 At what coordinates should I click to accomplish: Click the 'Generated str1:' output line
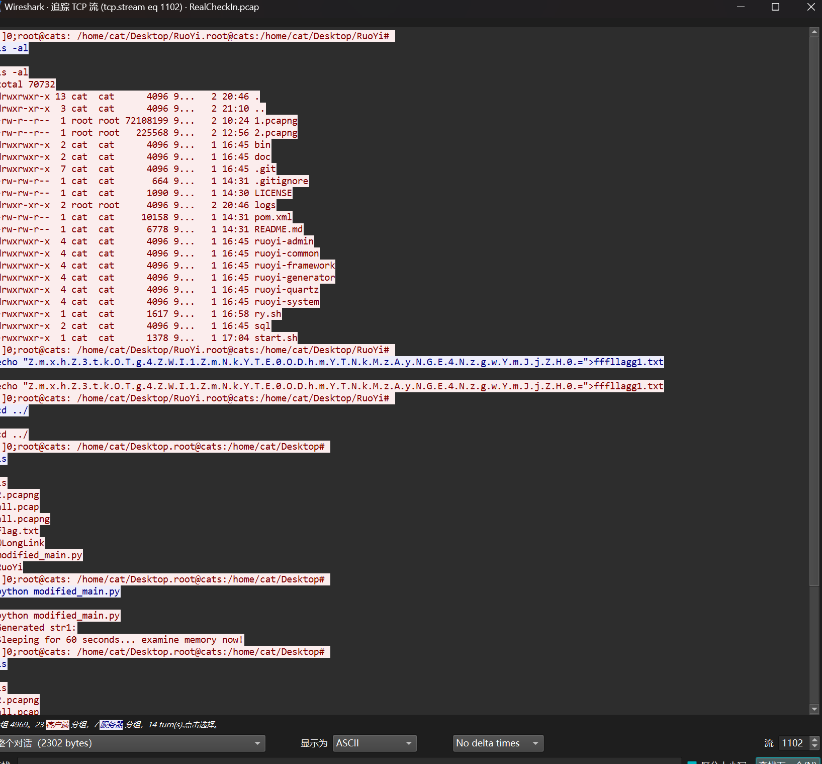(x=38, y=628)
